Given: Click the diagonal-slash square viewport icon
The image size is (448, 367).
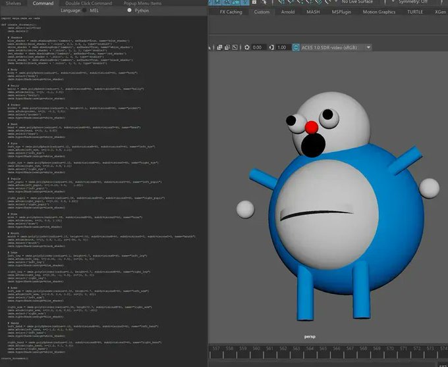Looking at the screenshot, I should click(x=235, y=47).
